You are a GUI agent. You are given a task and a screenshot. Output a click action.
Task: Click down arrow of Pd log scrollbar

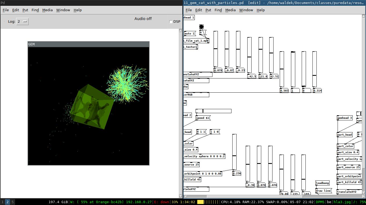tap(181, 196)
